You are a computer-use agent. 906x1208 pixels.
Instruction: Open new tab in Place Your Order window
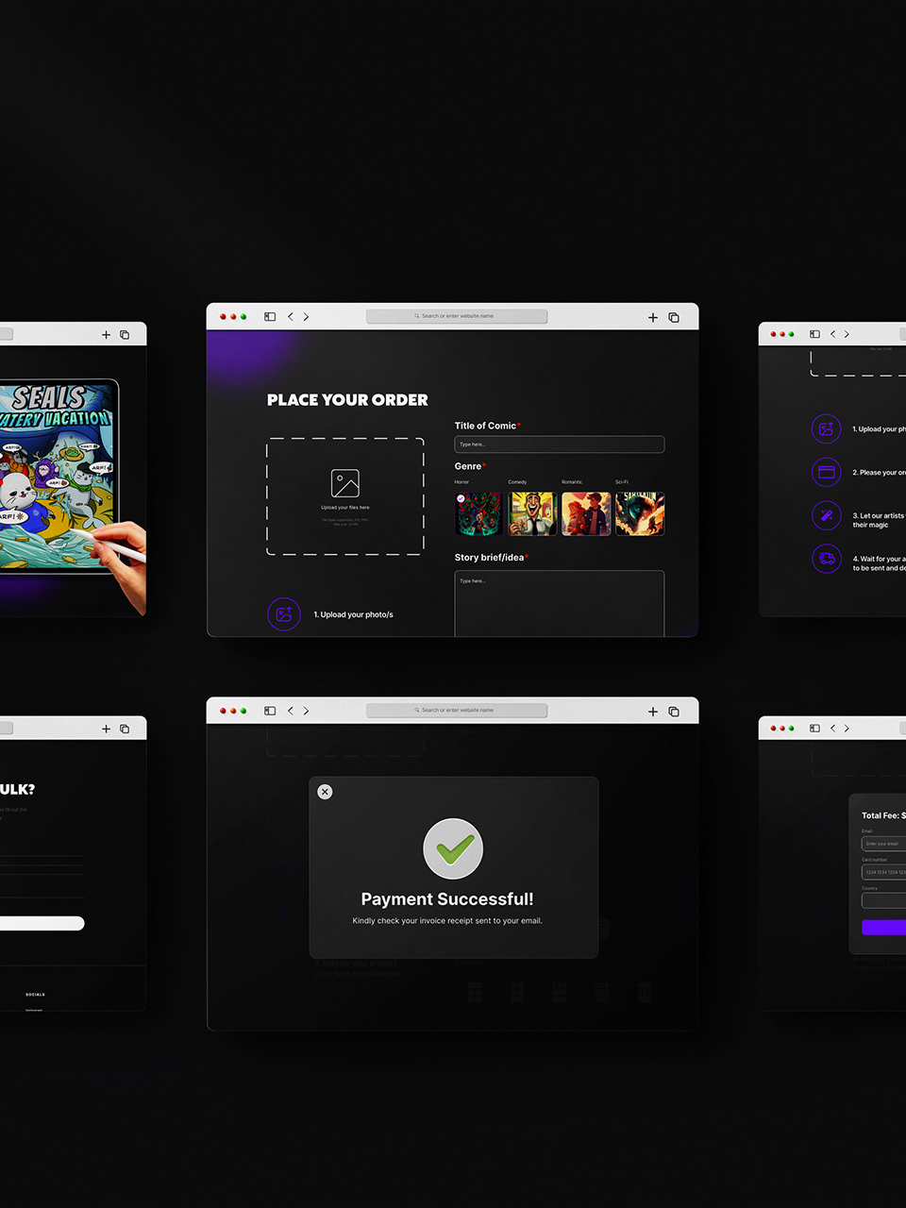pos(653,317)
